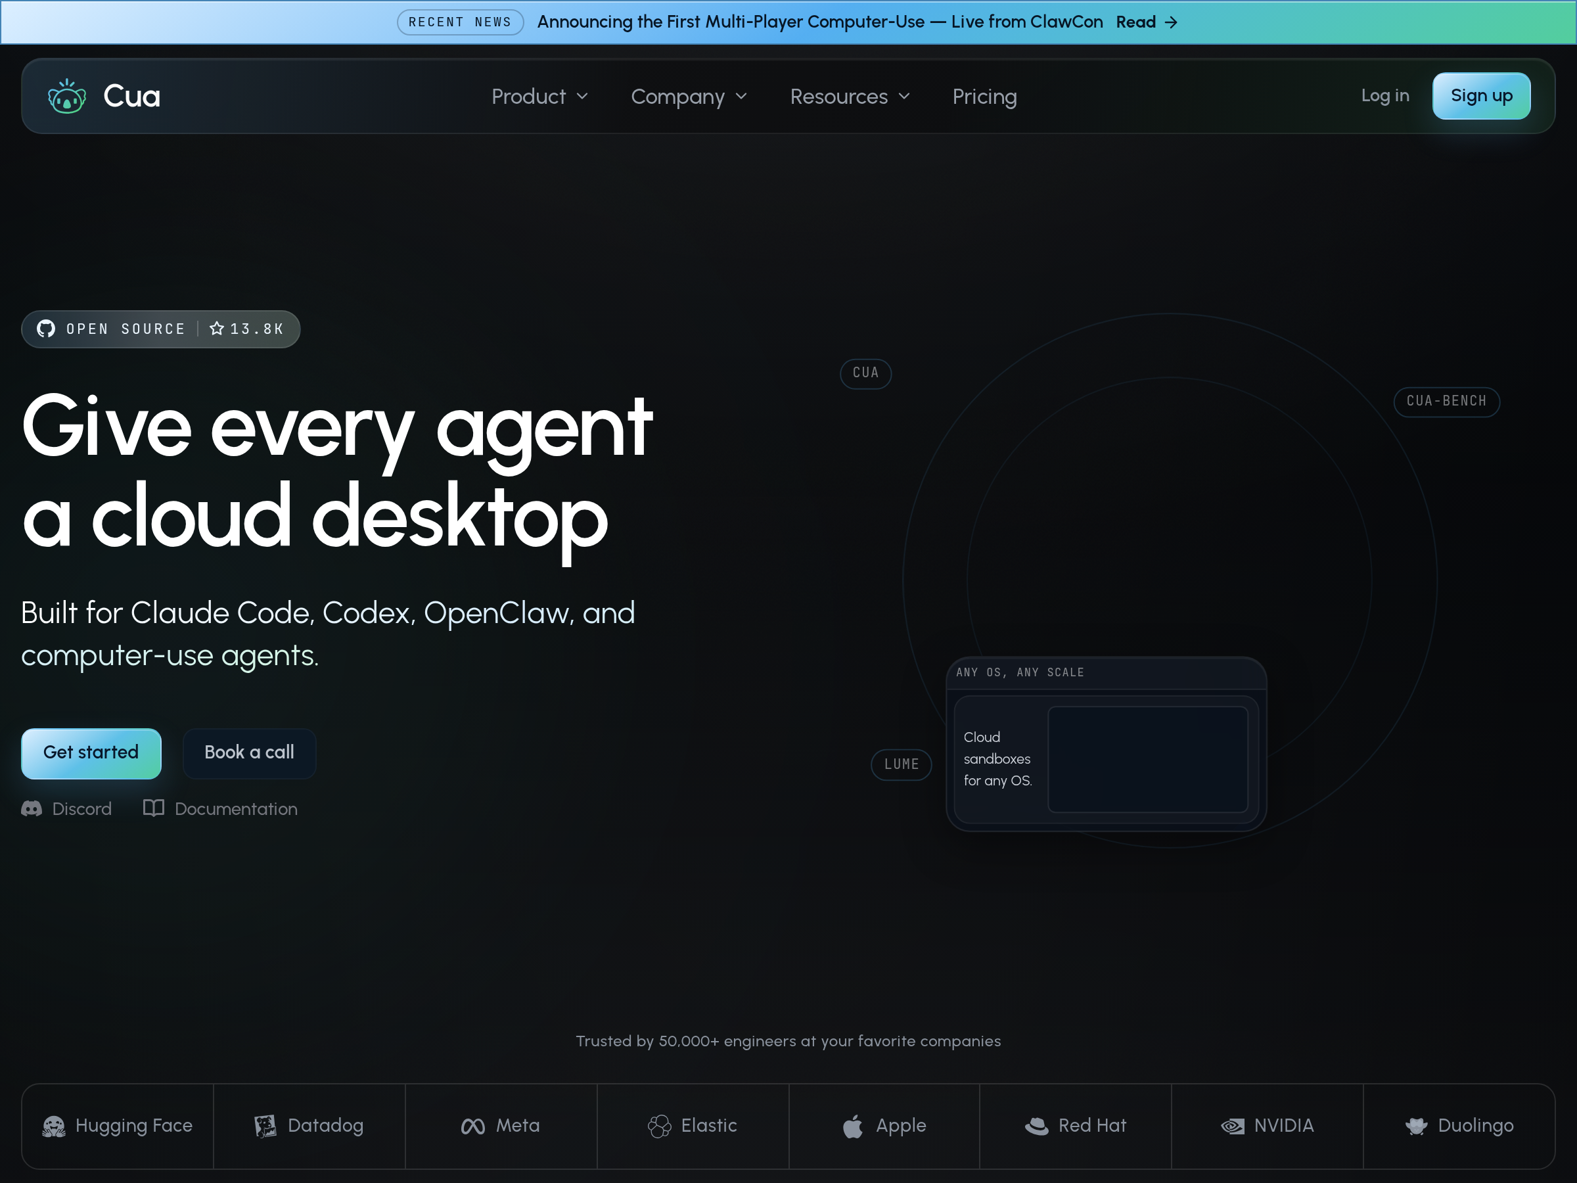The height and width of the screenshot is (1183, 1577).
Task: Go to the Pricing page
Action: 984,96
